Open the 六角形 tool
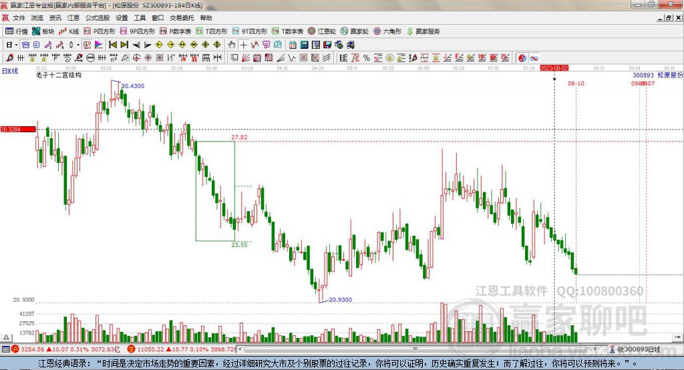 [x=387, y=31]
